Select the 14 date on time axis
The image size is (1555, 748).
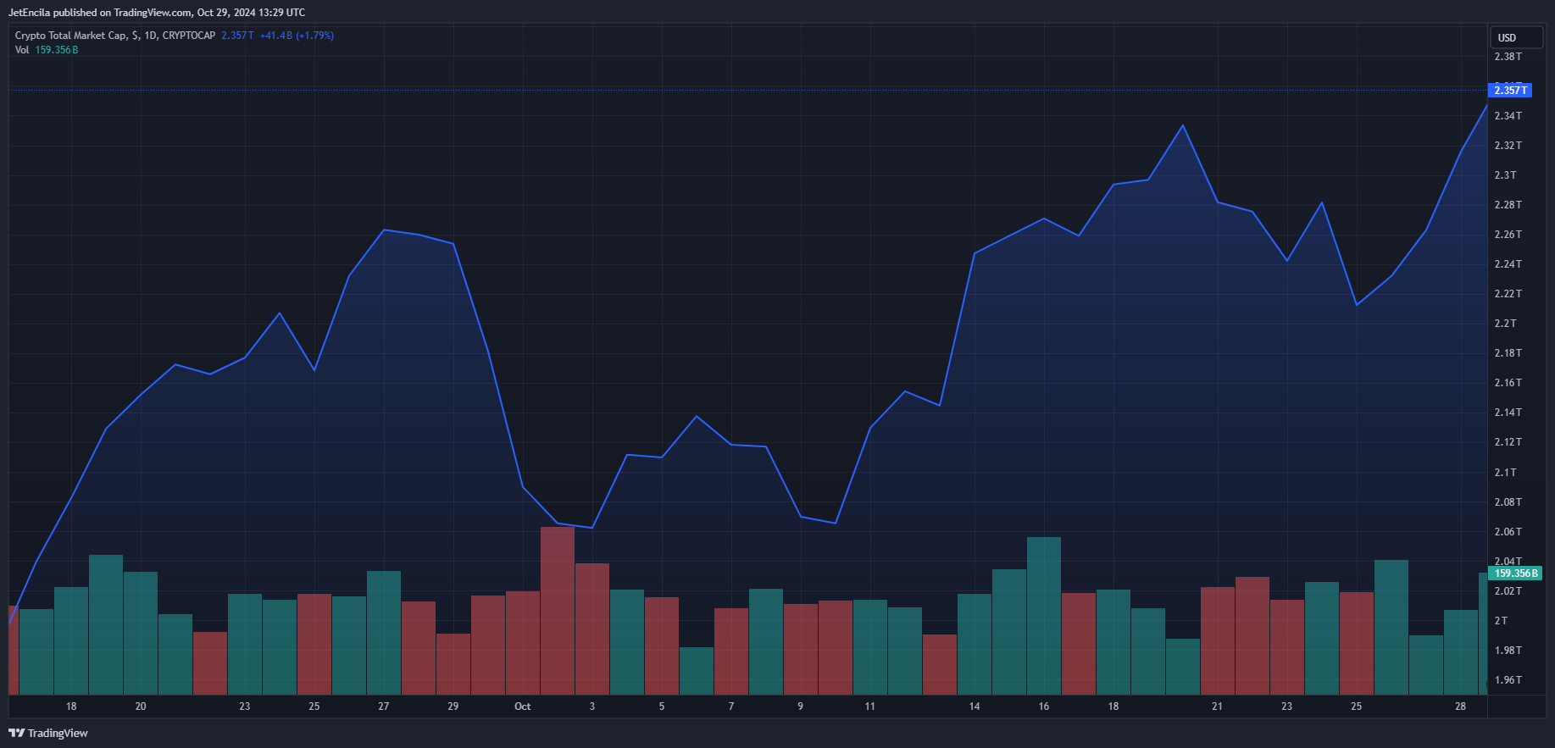975,706
